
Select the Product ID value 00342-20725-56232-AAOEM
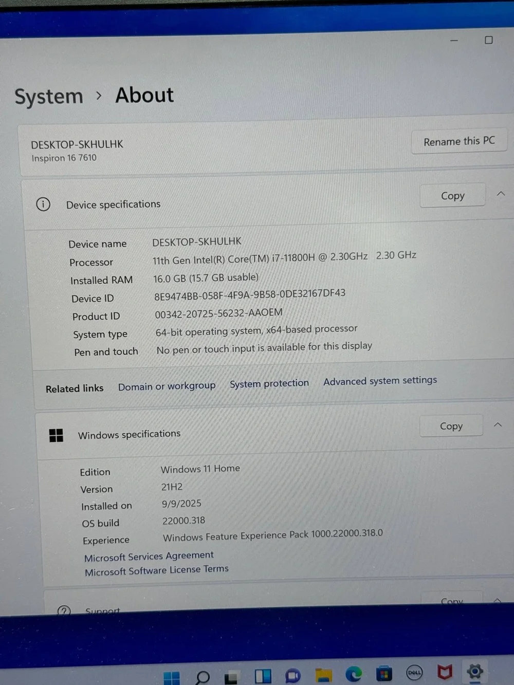pyautogui.click(x=219, y=313)
